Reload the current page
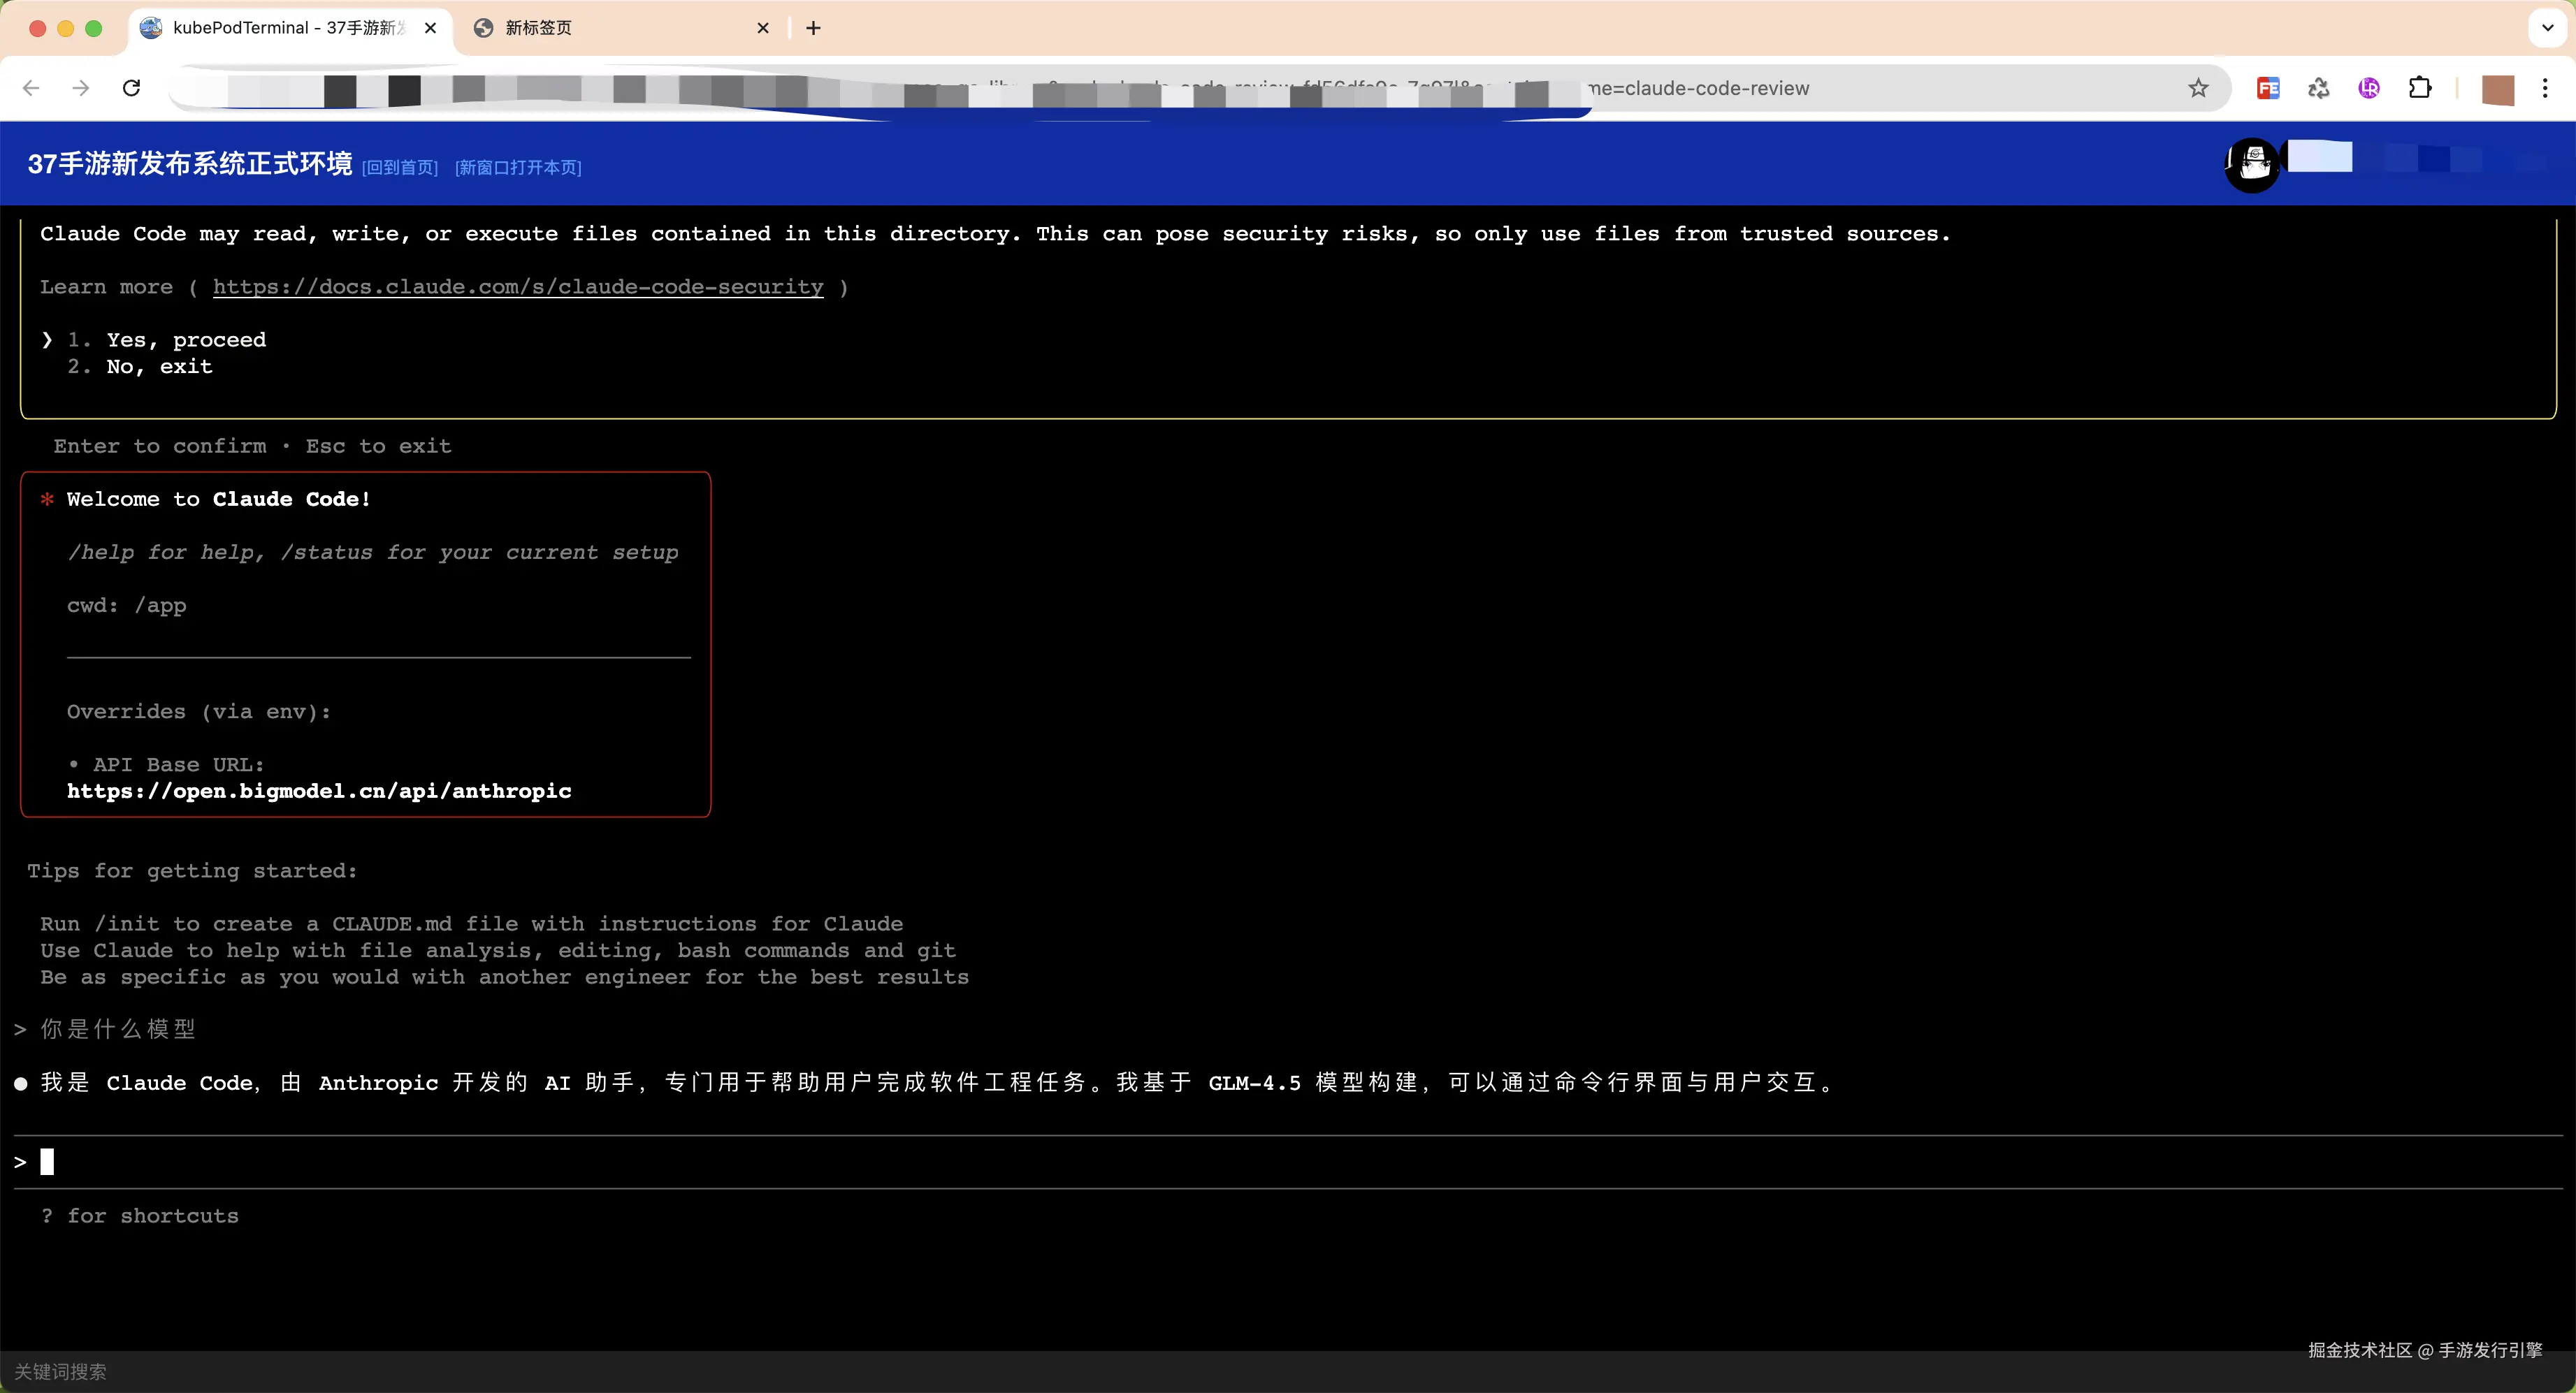Screen dimensions: 2576x1393 pos(131,88)
